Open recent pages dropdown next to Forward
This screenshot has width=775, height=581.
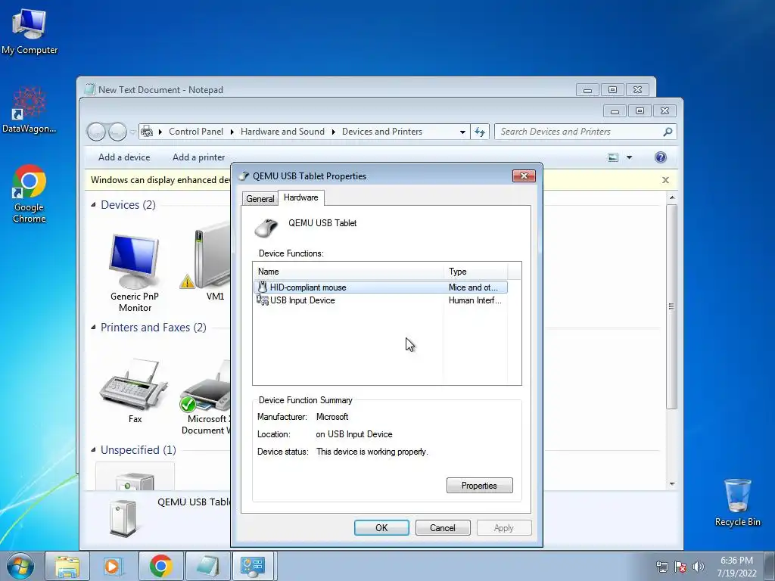pyautogui.click(x=133, y=132)
